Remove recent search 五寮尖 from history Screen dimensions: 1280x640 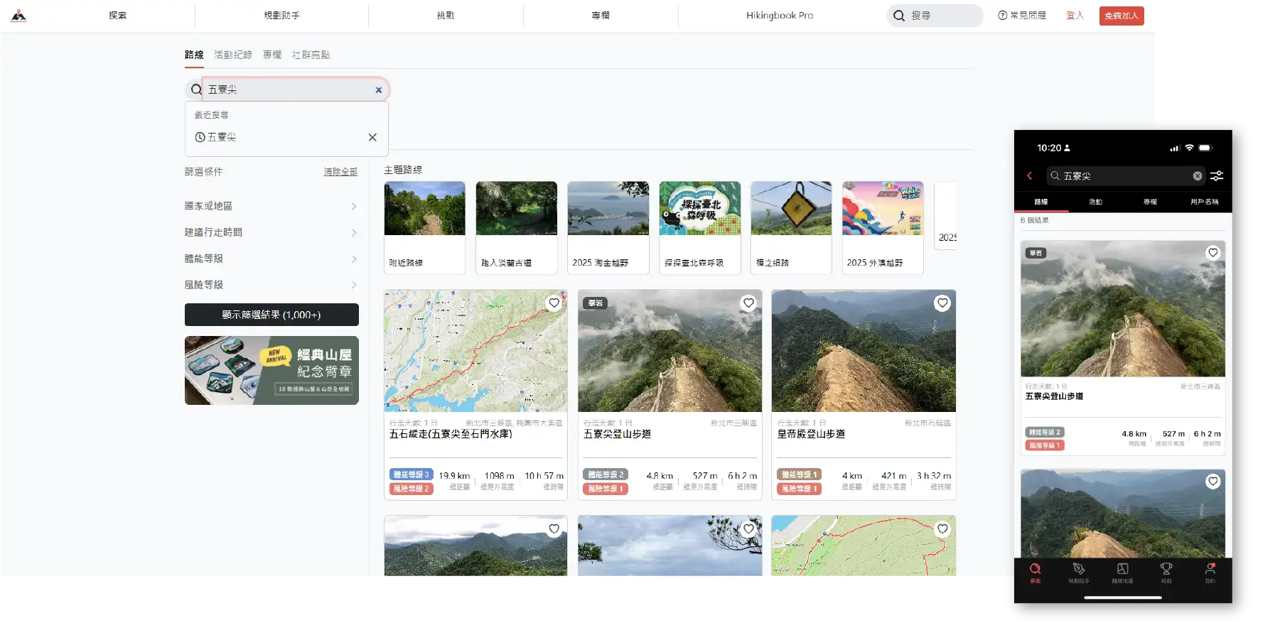(x=372, y=137)
